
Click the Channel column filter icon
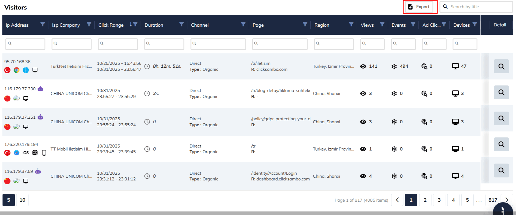[x=243, y=24]
